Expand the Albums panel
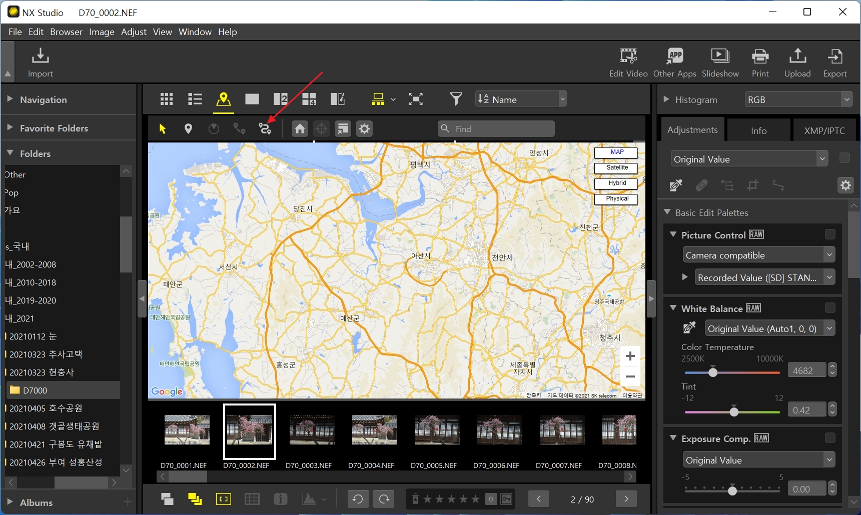The image size is (861, 515). [10, 502]
